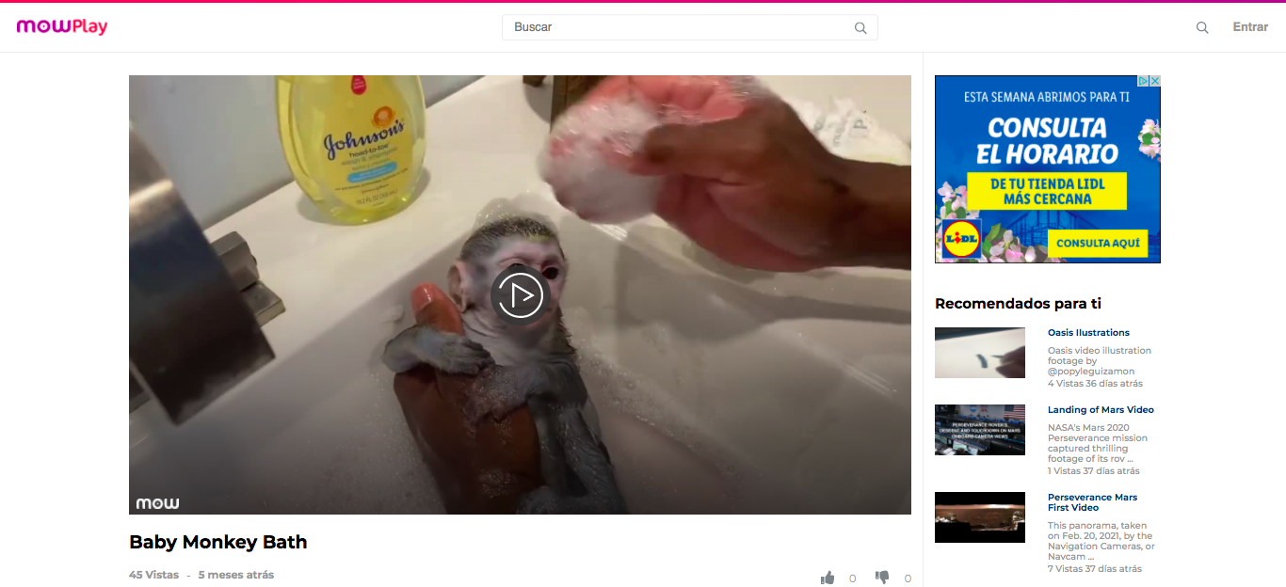Click the Baby Monkey Bath title
1286x587 pixels.
tap(218, 542)
